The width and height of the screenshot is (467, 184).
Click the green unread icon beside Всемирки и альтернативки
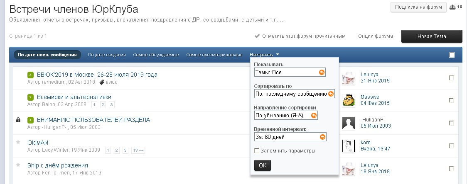[31, 97]
